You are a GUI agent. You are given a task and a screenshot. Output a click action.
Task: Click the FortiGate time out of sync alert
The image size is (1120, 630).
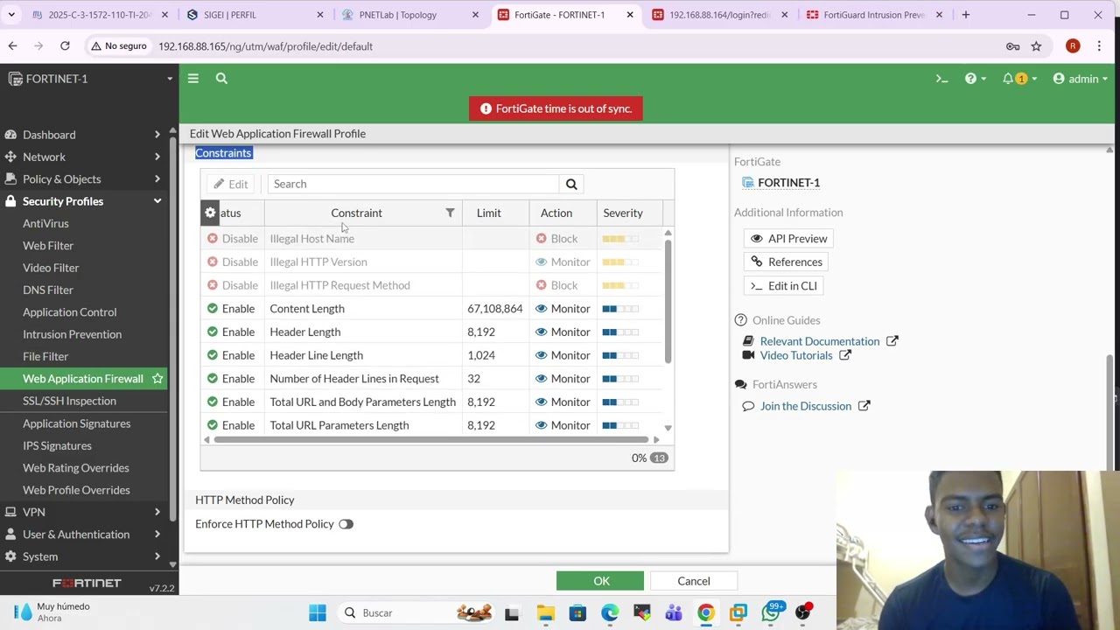(556, 108)
